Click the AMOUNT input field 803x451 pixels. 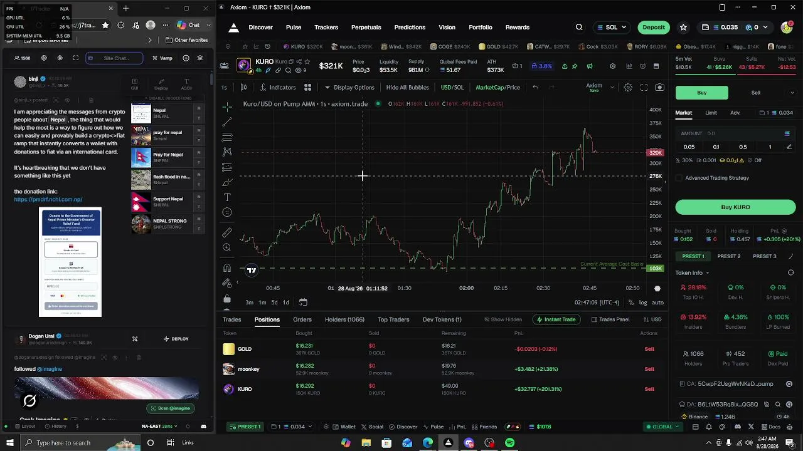[735, 133]
